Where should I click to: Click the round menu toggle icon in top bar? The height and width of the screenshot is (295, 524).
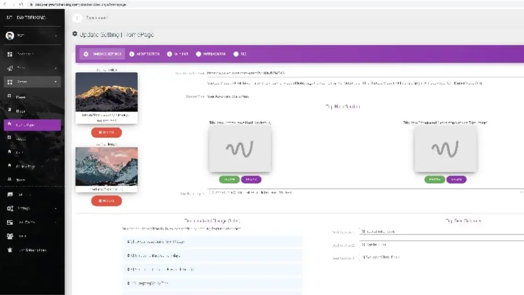(77, 18)
